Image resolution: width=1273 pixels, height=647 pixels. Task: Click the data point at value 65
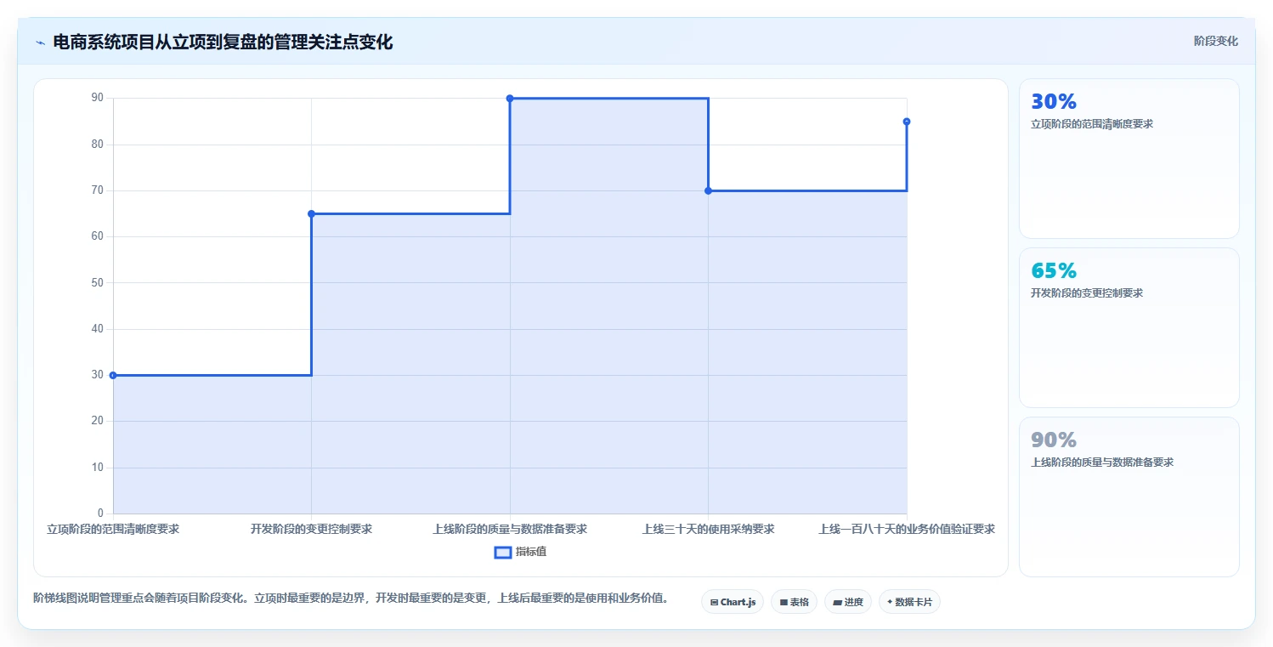(311, 213)
